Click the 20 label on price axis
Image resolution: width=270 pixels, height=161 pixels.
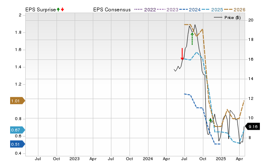251,20
